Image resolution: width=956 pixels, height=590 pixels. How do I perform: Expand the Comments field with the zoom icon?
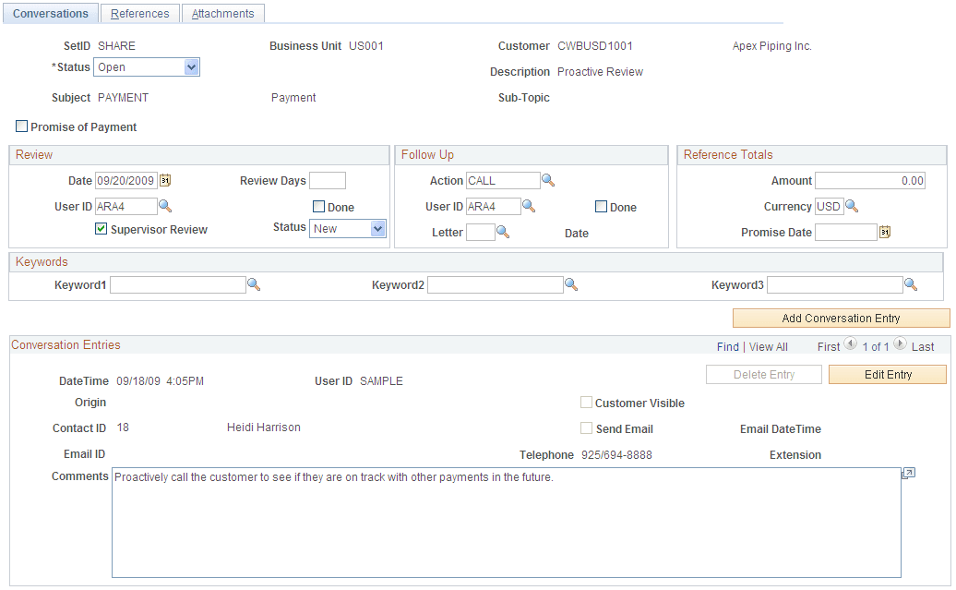point(908,473)
